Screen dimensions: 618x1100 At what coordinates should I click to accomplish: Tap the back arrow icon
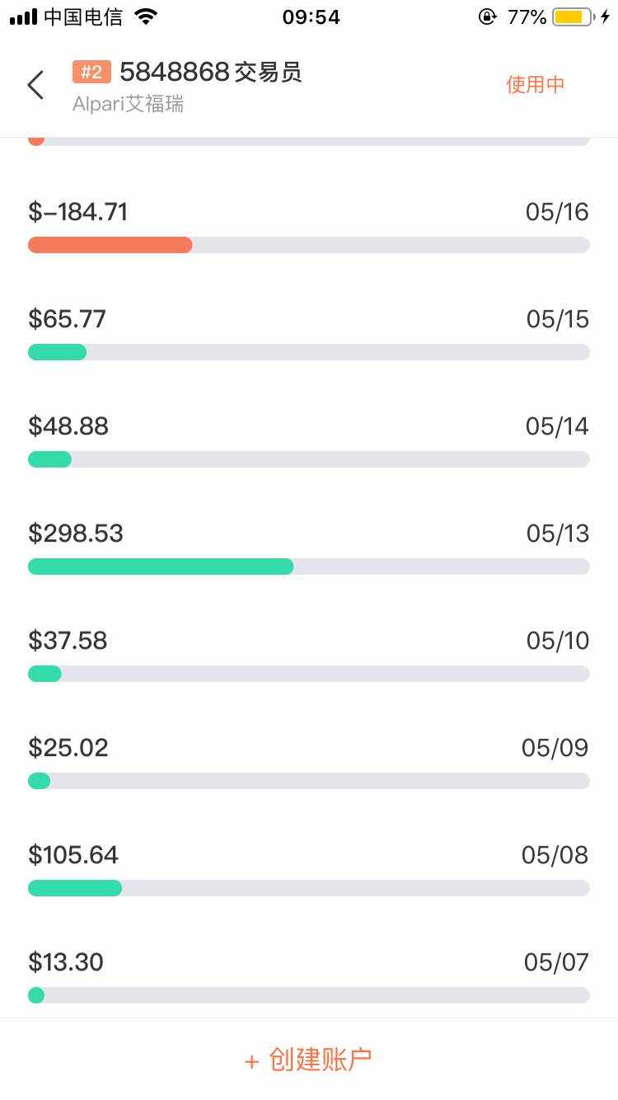35,85
